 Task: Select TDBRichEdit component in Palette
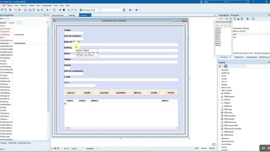click(x=227, y=132)
